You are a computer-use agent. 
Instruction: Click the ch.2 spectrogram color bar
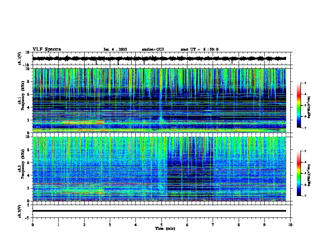tap(299, 173)
